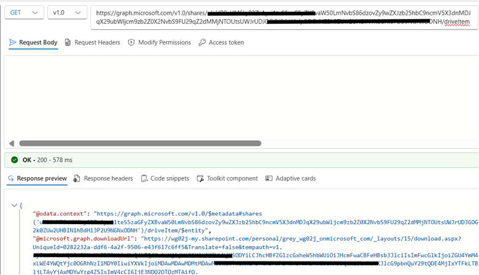Click the OK - 200 - 578 ms status text

click(x=47, y=160)
